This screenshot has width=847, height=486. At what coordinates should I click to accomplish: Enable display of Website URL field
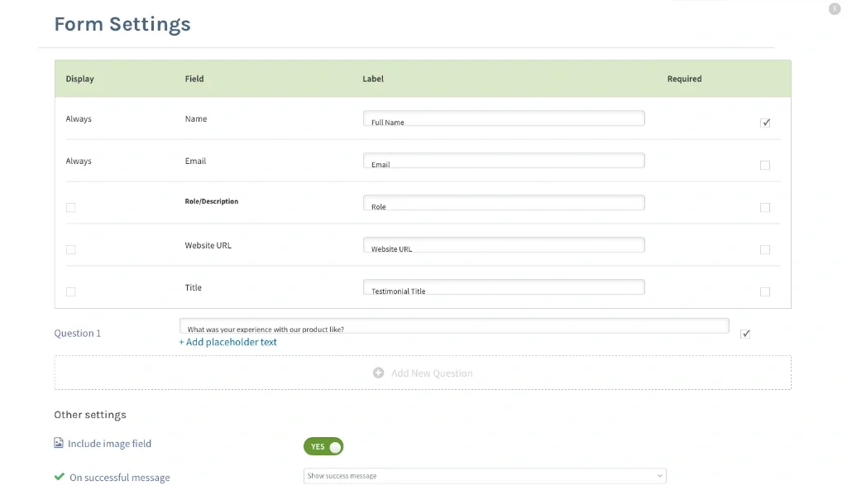70,250
